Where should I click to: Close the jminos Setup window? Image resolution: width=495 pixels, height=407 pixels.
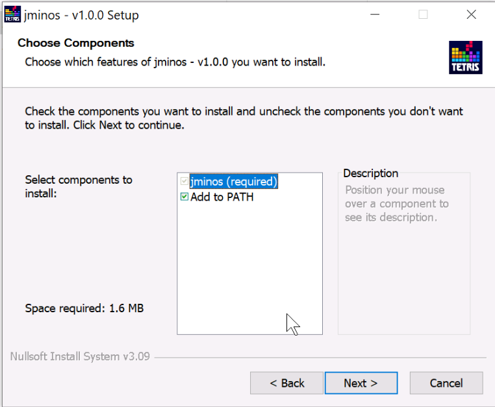pyautogui.click(x=471, y=14)
